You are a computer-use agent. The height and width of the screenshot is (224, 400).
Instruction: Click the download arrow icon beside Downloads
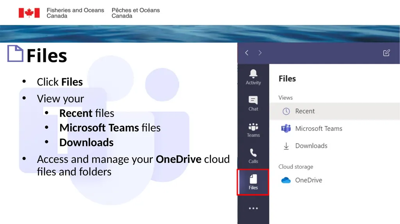point(286,146)
